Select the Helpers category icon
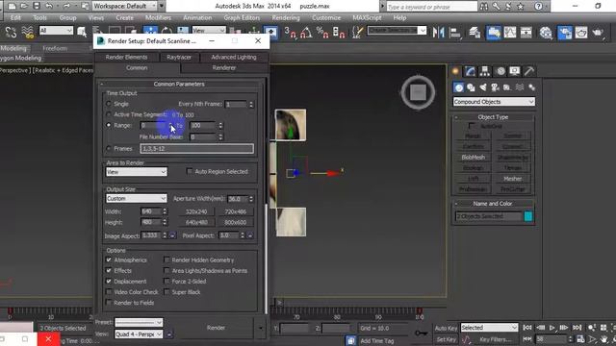Image resolution: width=616 pixels, height=346 pixels. 507,87
